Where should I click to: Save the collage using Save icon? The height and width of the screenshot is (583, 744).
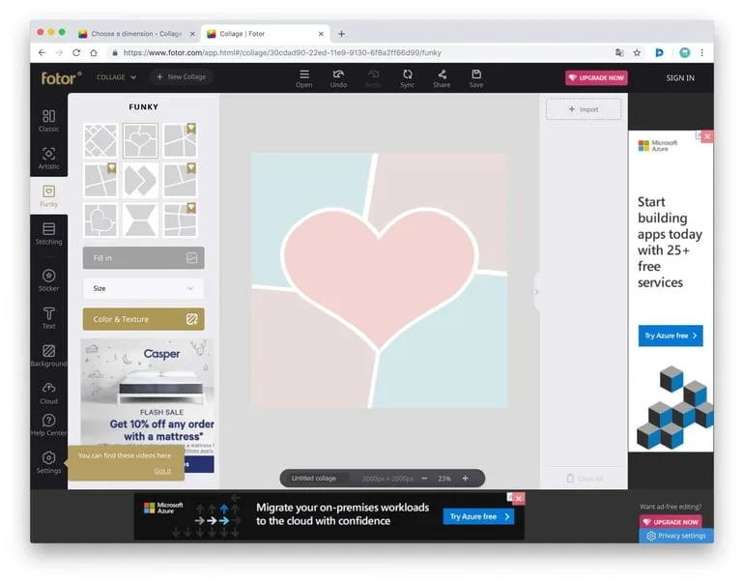(476, 77)
